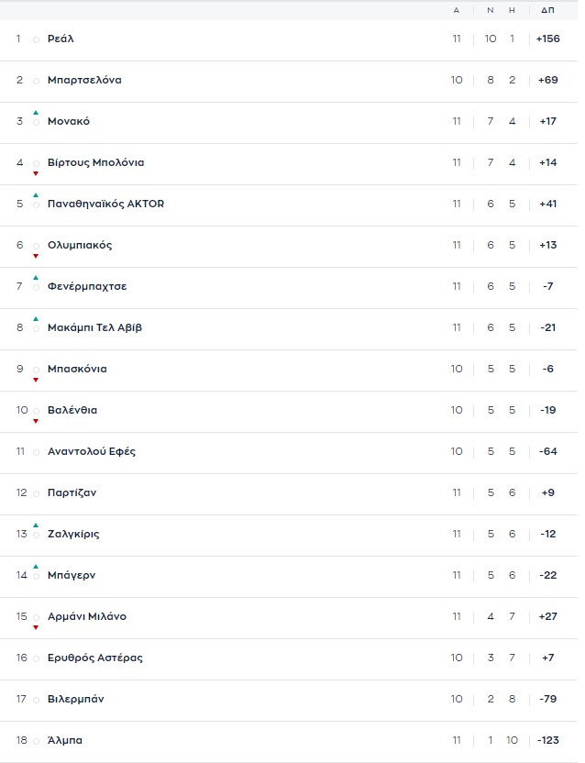
Task: Click the green up arrow beside Φενέρμπαχτσε
Action: tap(36, 278)
